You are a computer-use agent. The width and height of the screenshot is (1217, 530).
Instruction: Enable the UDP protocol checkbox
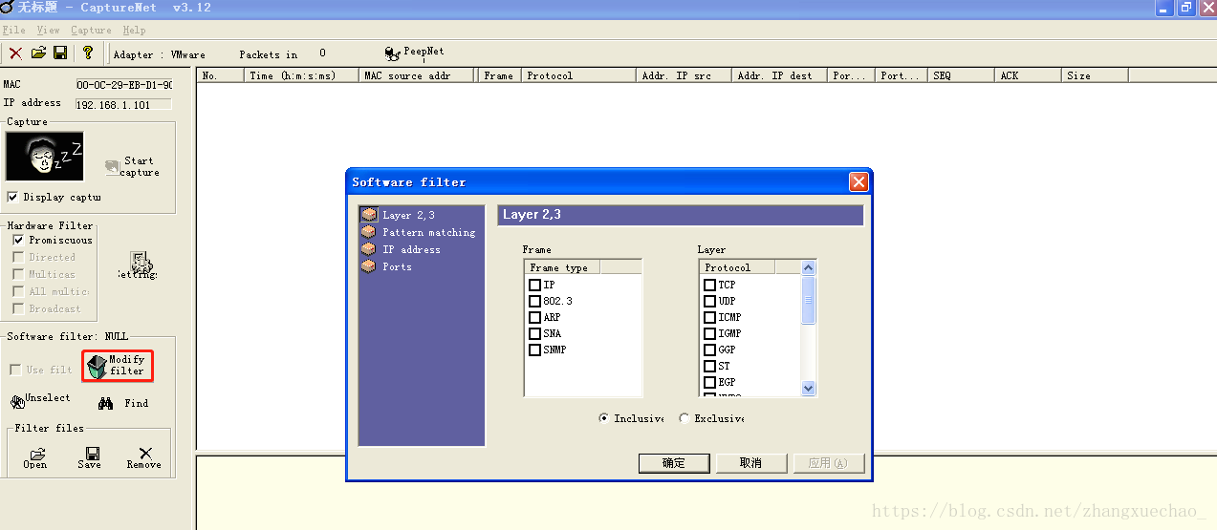coord(709,301)
